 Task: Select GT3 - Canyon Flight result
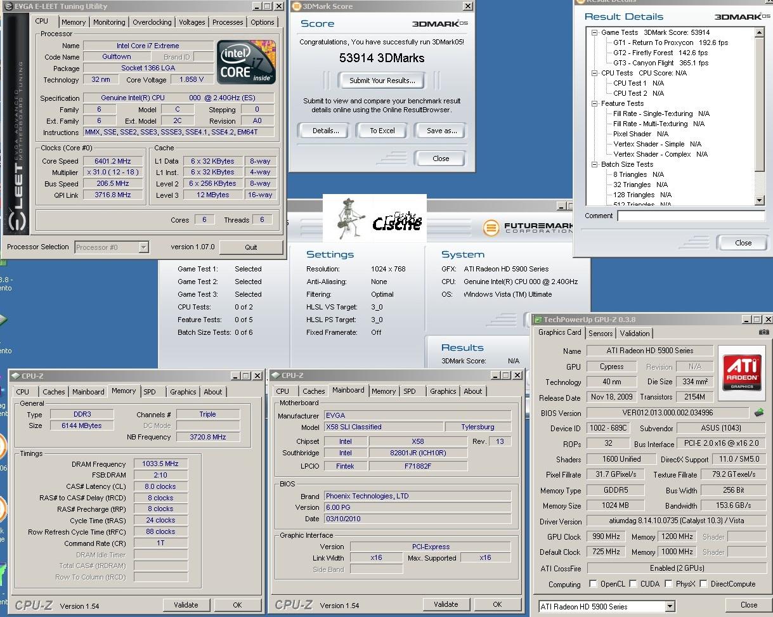point(661,63)
